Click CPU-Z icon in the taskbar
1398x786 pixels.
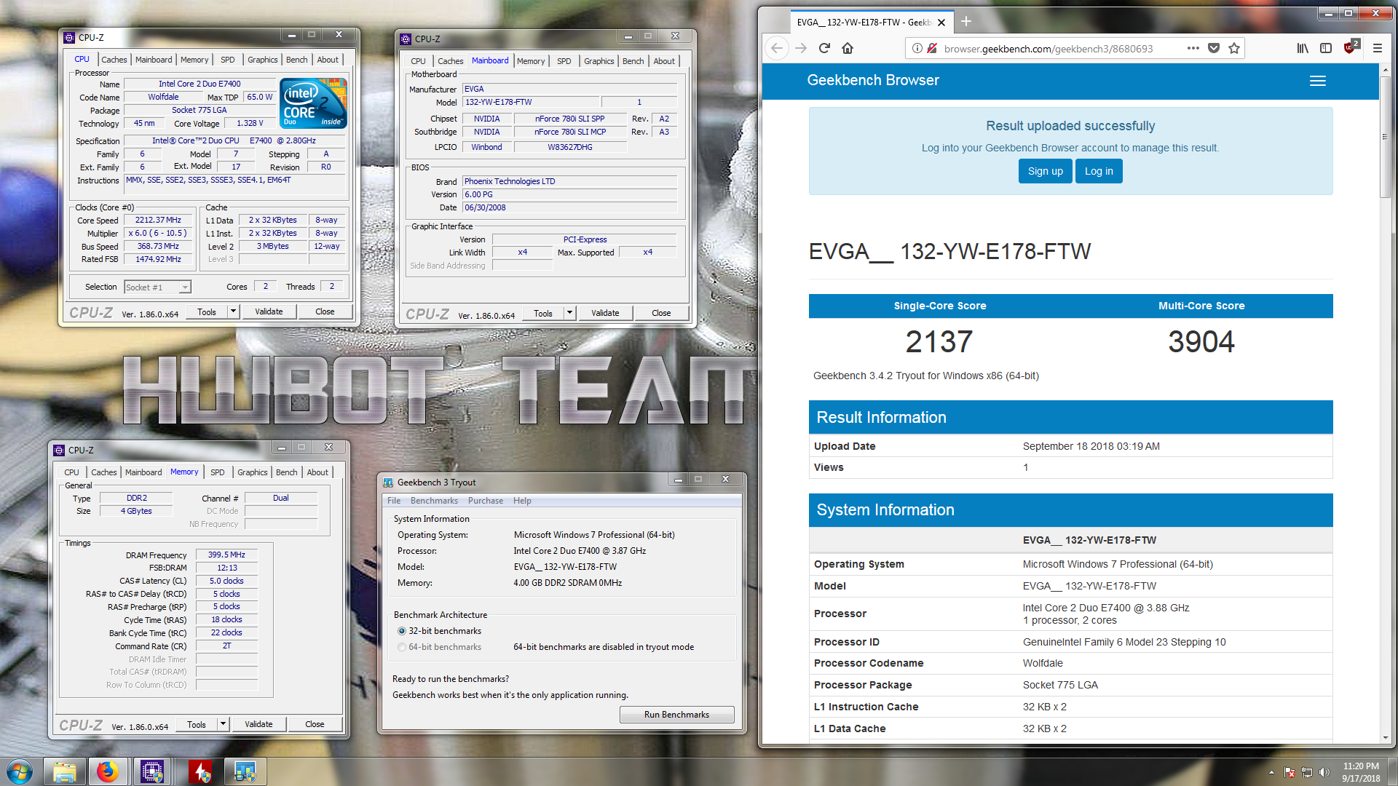152,771
